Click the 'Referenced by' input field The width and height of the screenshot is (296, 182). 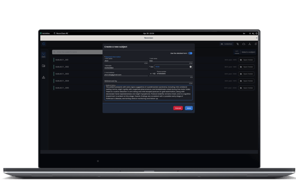point(148,81)
